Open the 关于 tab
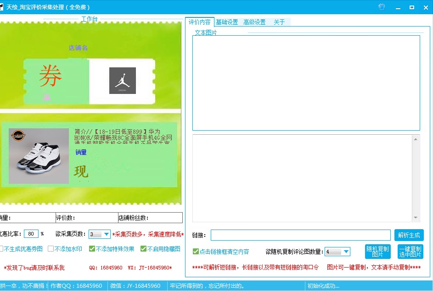 [279, 22]
